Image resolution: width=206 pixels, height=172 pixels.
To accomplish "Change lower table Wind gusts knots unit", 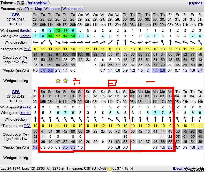I will tap(25, 113).
